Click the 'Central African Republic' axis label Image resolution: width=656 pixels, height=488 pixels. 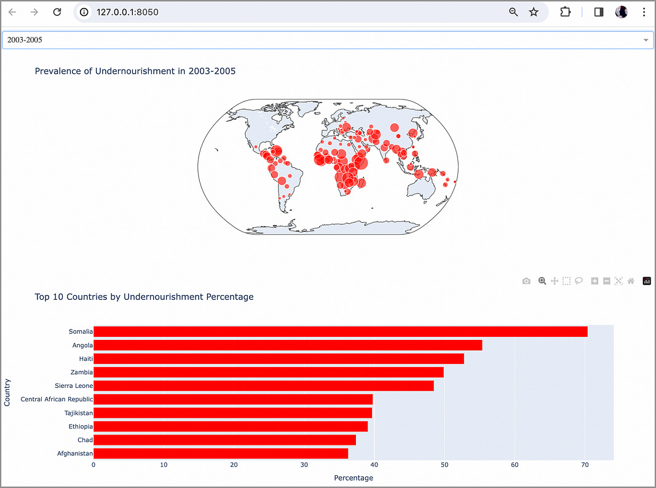click(x=57, y=399)
